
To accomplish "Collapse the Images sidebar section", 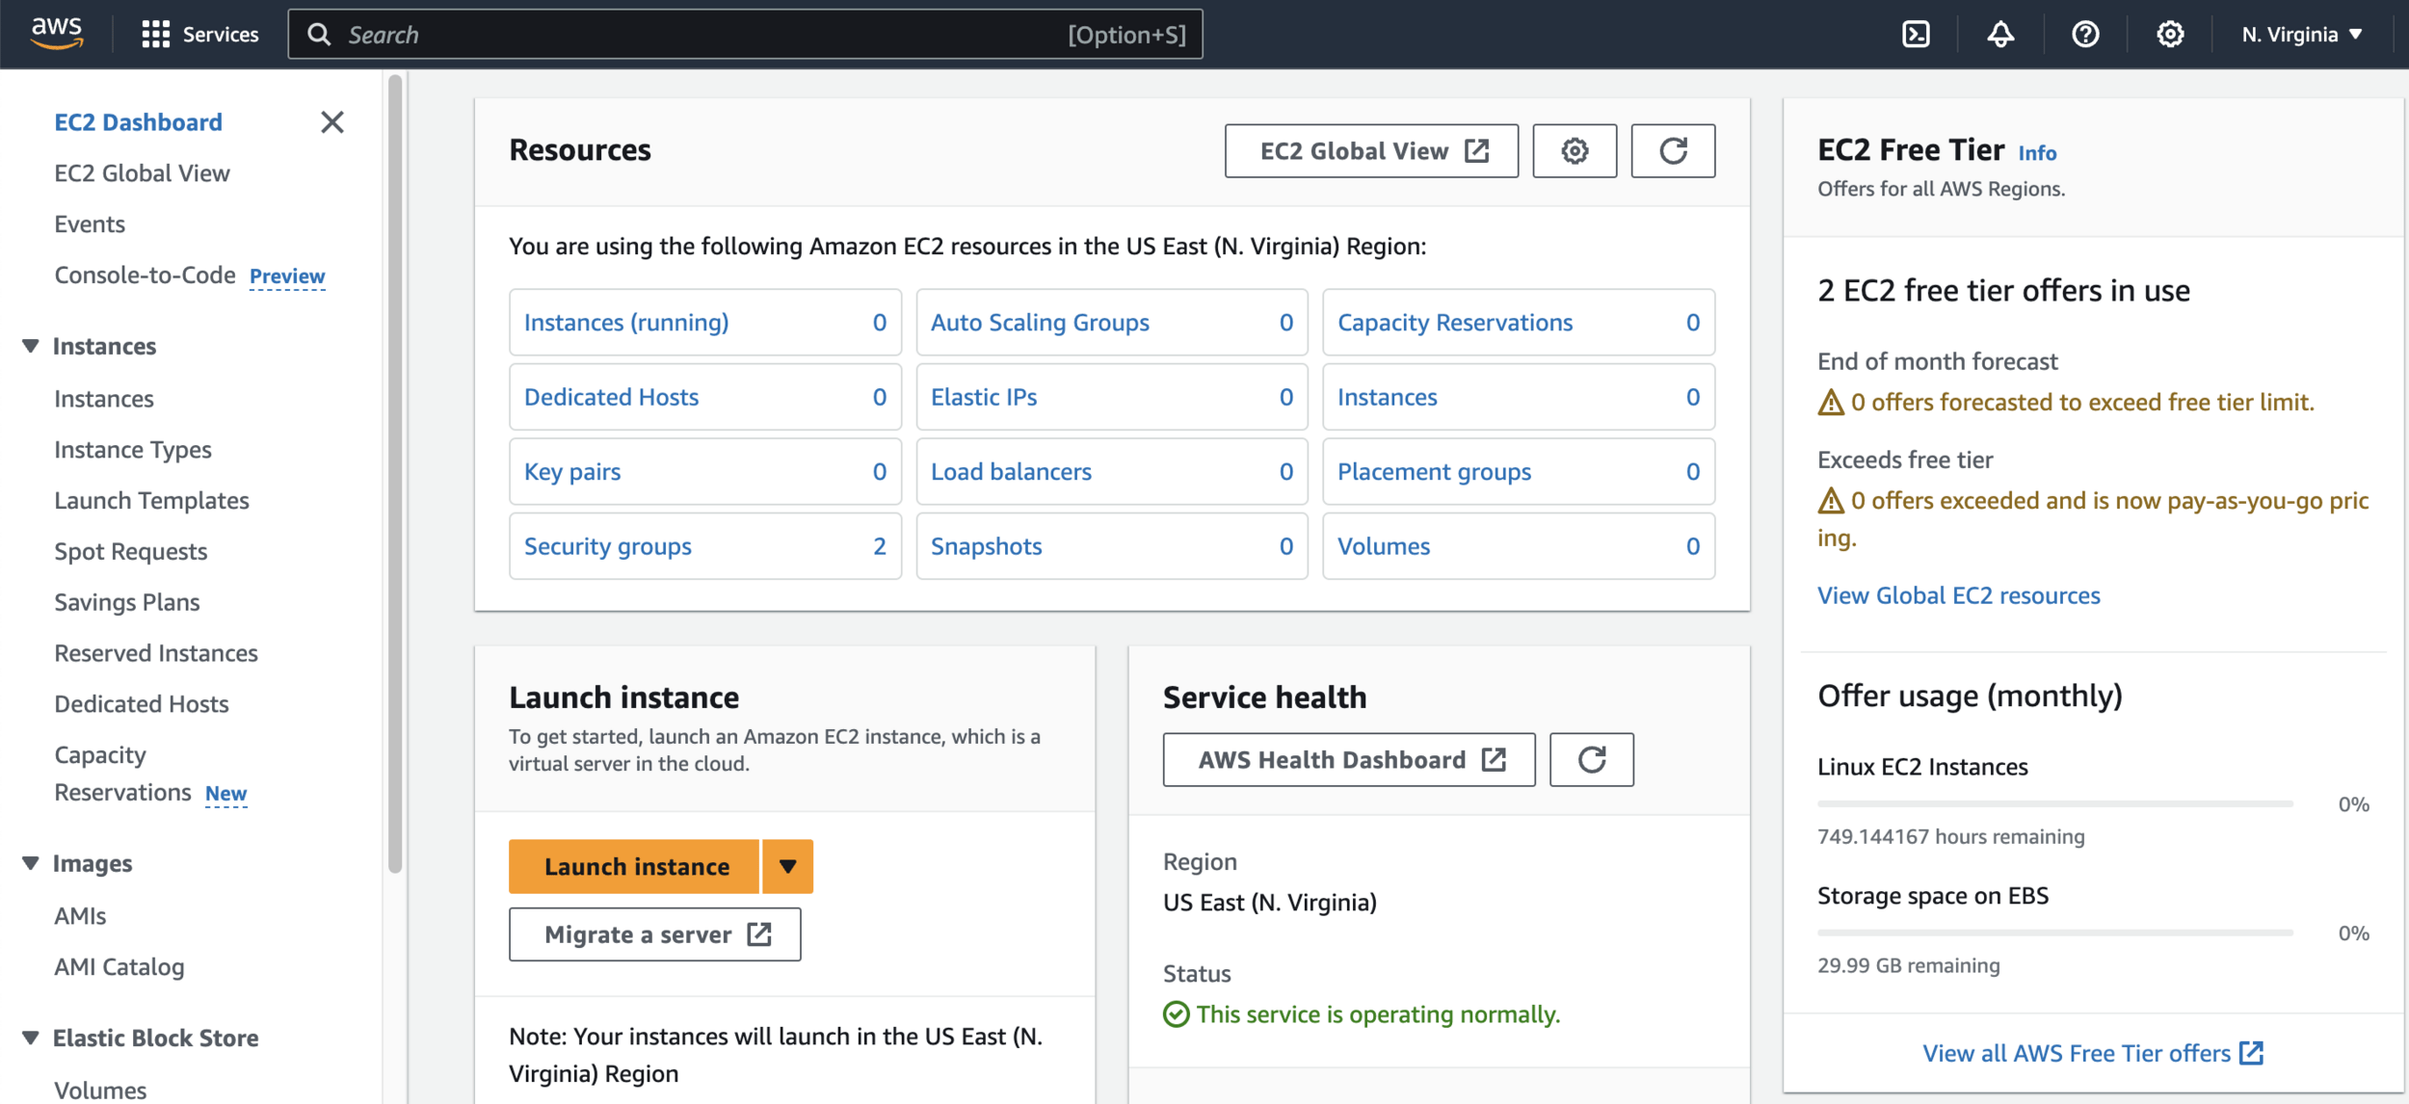I will point(31,863).
